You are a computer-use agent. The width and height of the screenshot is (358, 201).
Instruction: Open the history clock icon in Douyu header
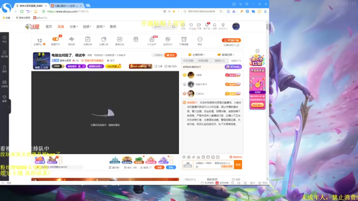(183, 25)
